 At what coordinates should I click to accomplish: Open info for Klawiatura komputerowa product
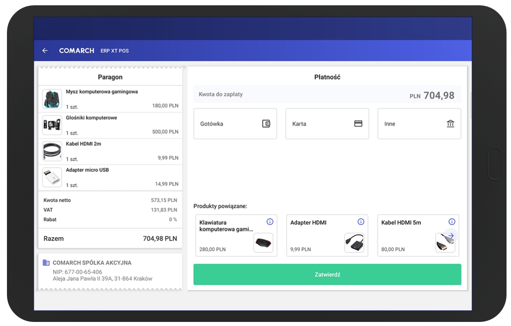270,222
